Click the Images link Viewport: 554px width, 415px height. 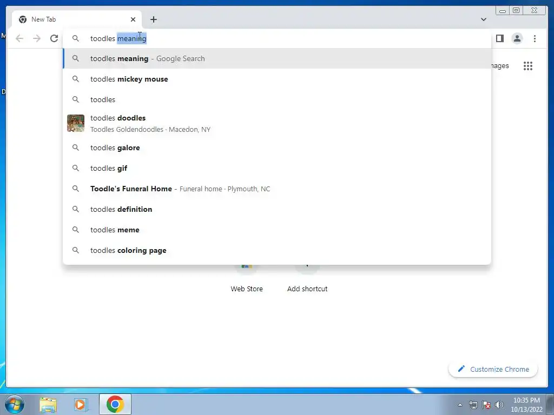(500, 66)
